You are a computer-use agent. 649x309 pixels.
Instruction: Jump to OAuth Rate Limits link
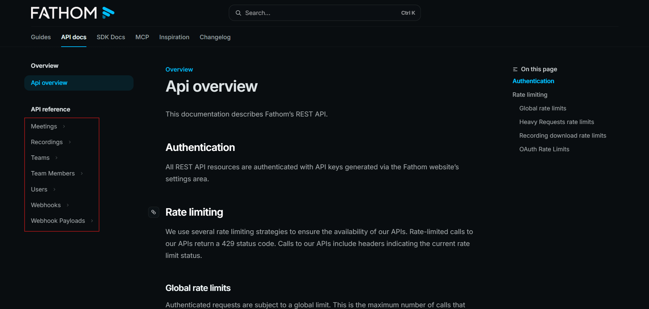[544, 149]
